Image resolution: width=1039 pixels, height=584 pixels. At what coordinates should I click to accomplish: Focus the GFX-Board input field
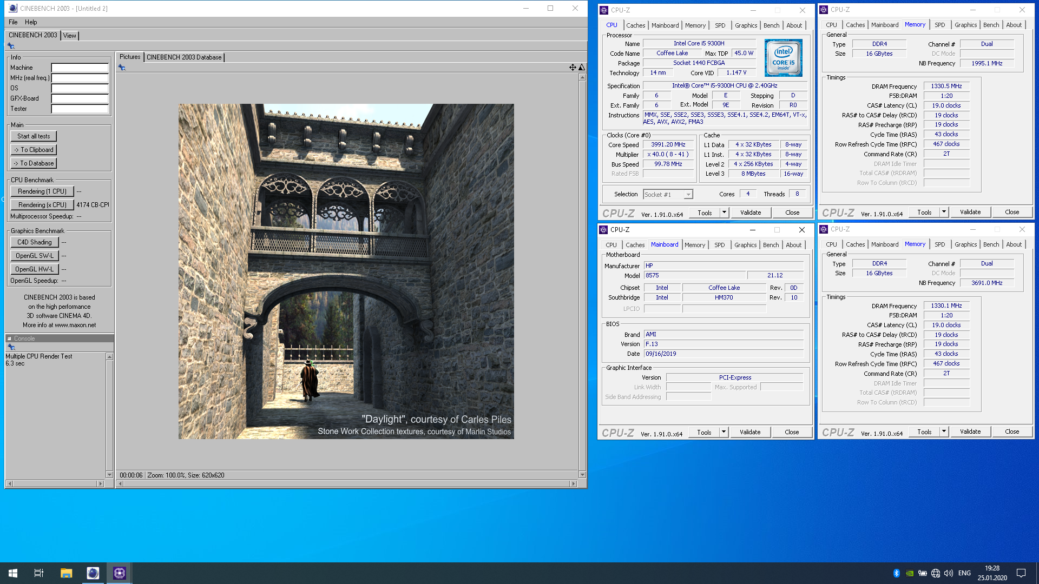tap(80, 98)
